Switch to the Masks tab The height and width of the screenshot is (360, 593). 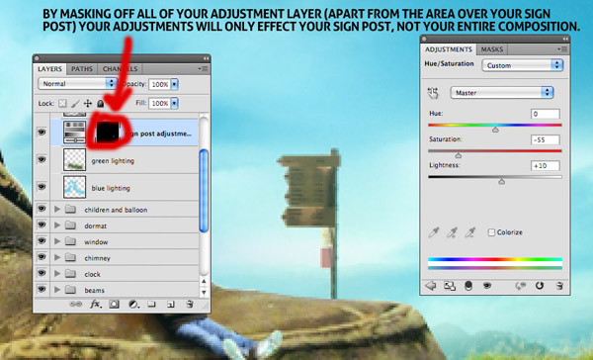tap(491, 49)
